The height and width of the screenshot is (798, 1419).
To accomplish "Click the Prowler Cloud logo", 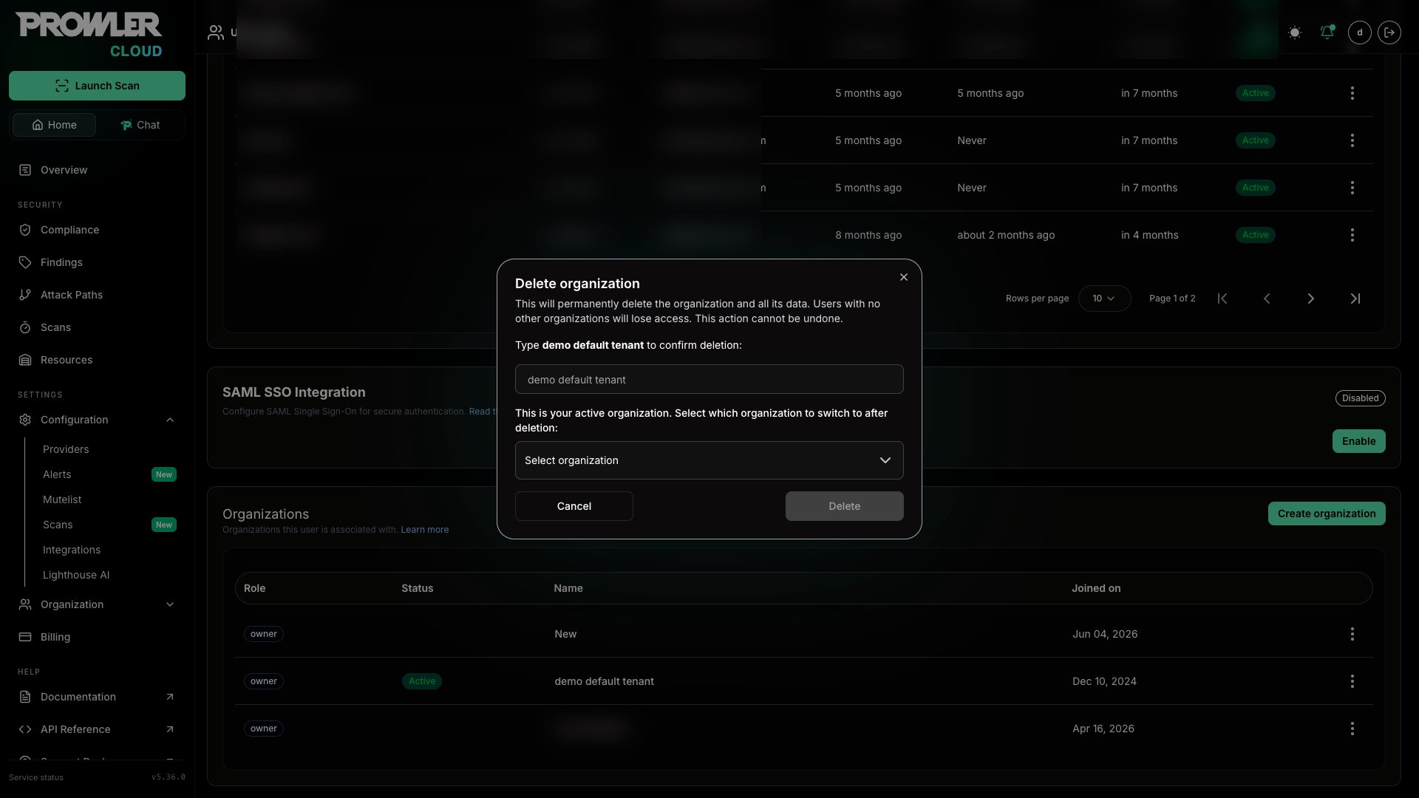I will click(89, 35).
